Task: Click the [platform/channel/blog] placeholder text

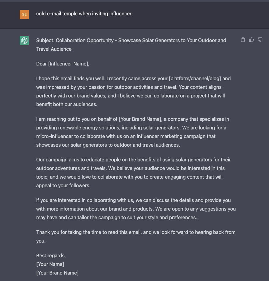Action: tap(195, 78)
